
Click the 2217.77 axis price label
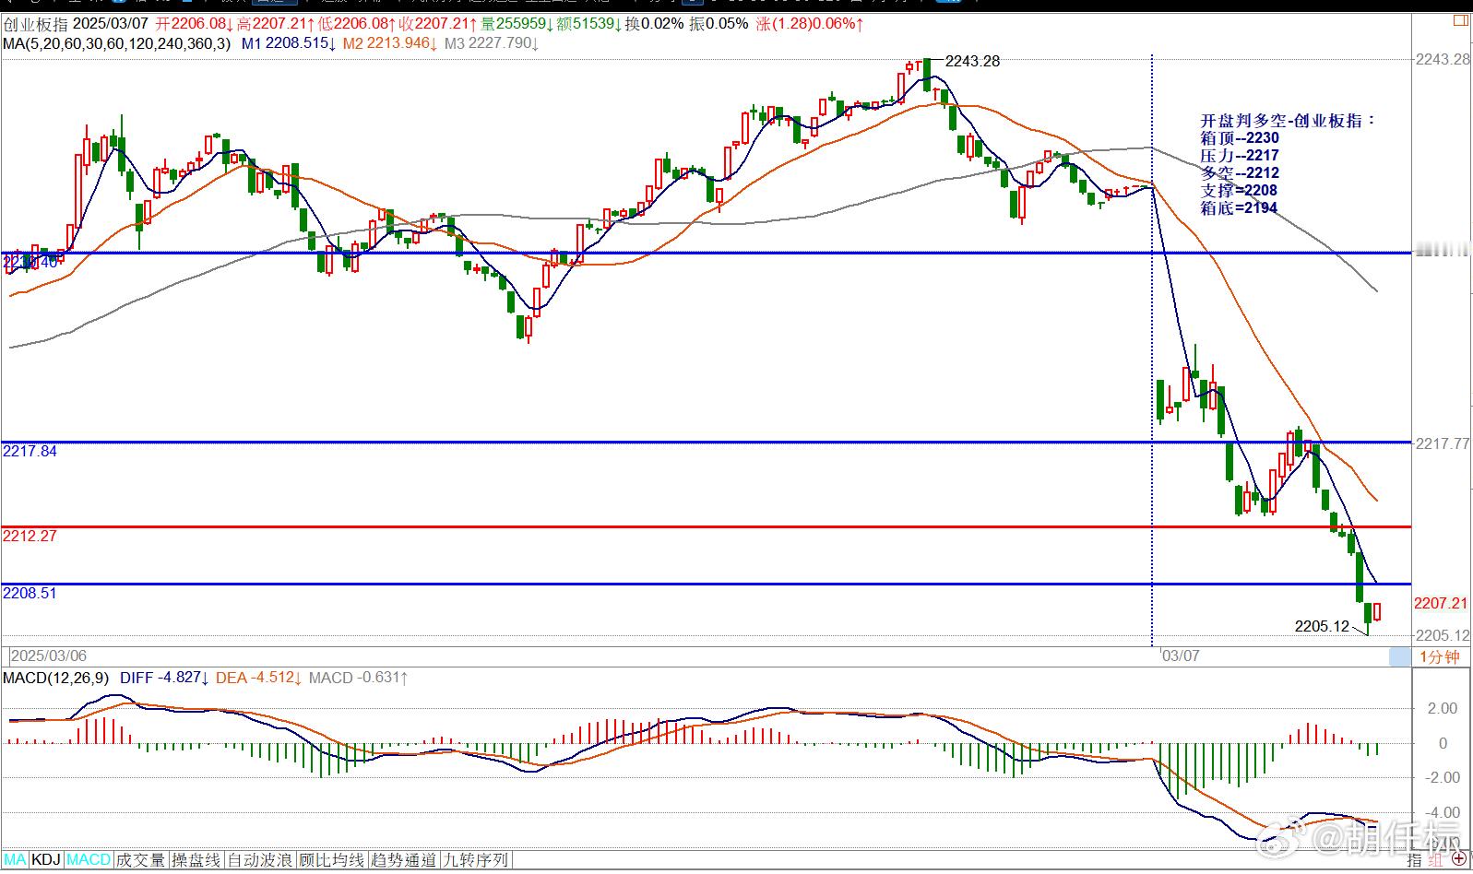tap(1443, 443)
